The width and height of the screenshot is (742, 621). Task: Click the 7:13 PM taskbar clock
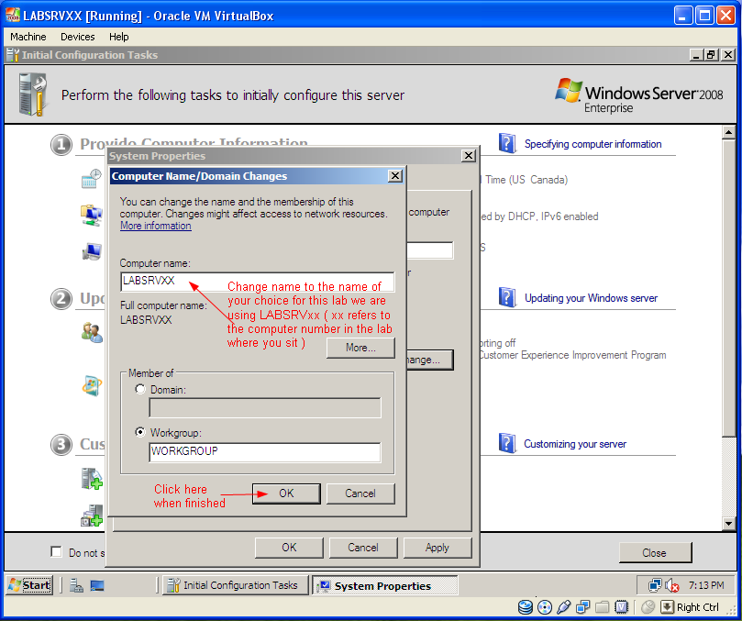click(706, 585)
